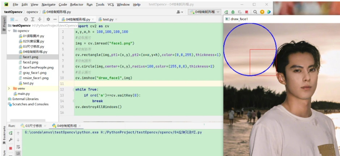Screen dimensions: 340x156
Task: Hide the Project panel with minus icon
Action: coord(55,19)
